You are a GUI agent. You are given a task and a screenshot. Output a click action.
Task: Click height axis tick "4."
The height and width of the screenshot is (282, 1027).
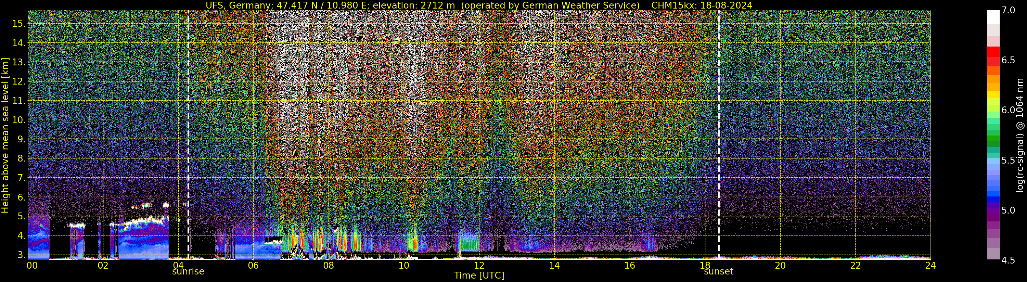pyautogui.click(x=21, y=236)
